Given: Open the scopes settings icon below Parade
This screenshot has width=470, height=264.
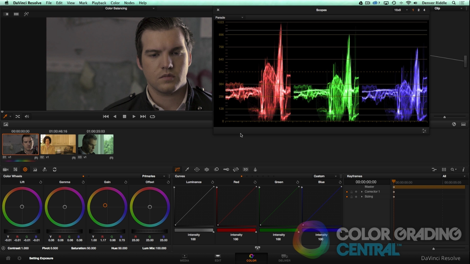Looking at the screenshot, I should 424,131.
